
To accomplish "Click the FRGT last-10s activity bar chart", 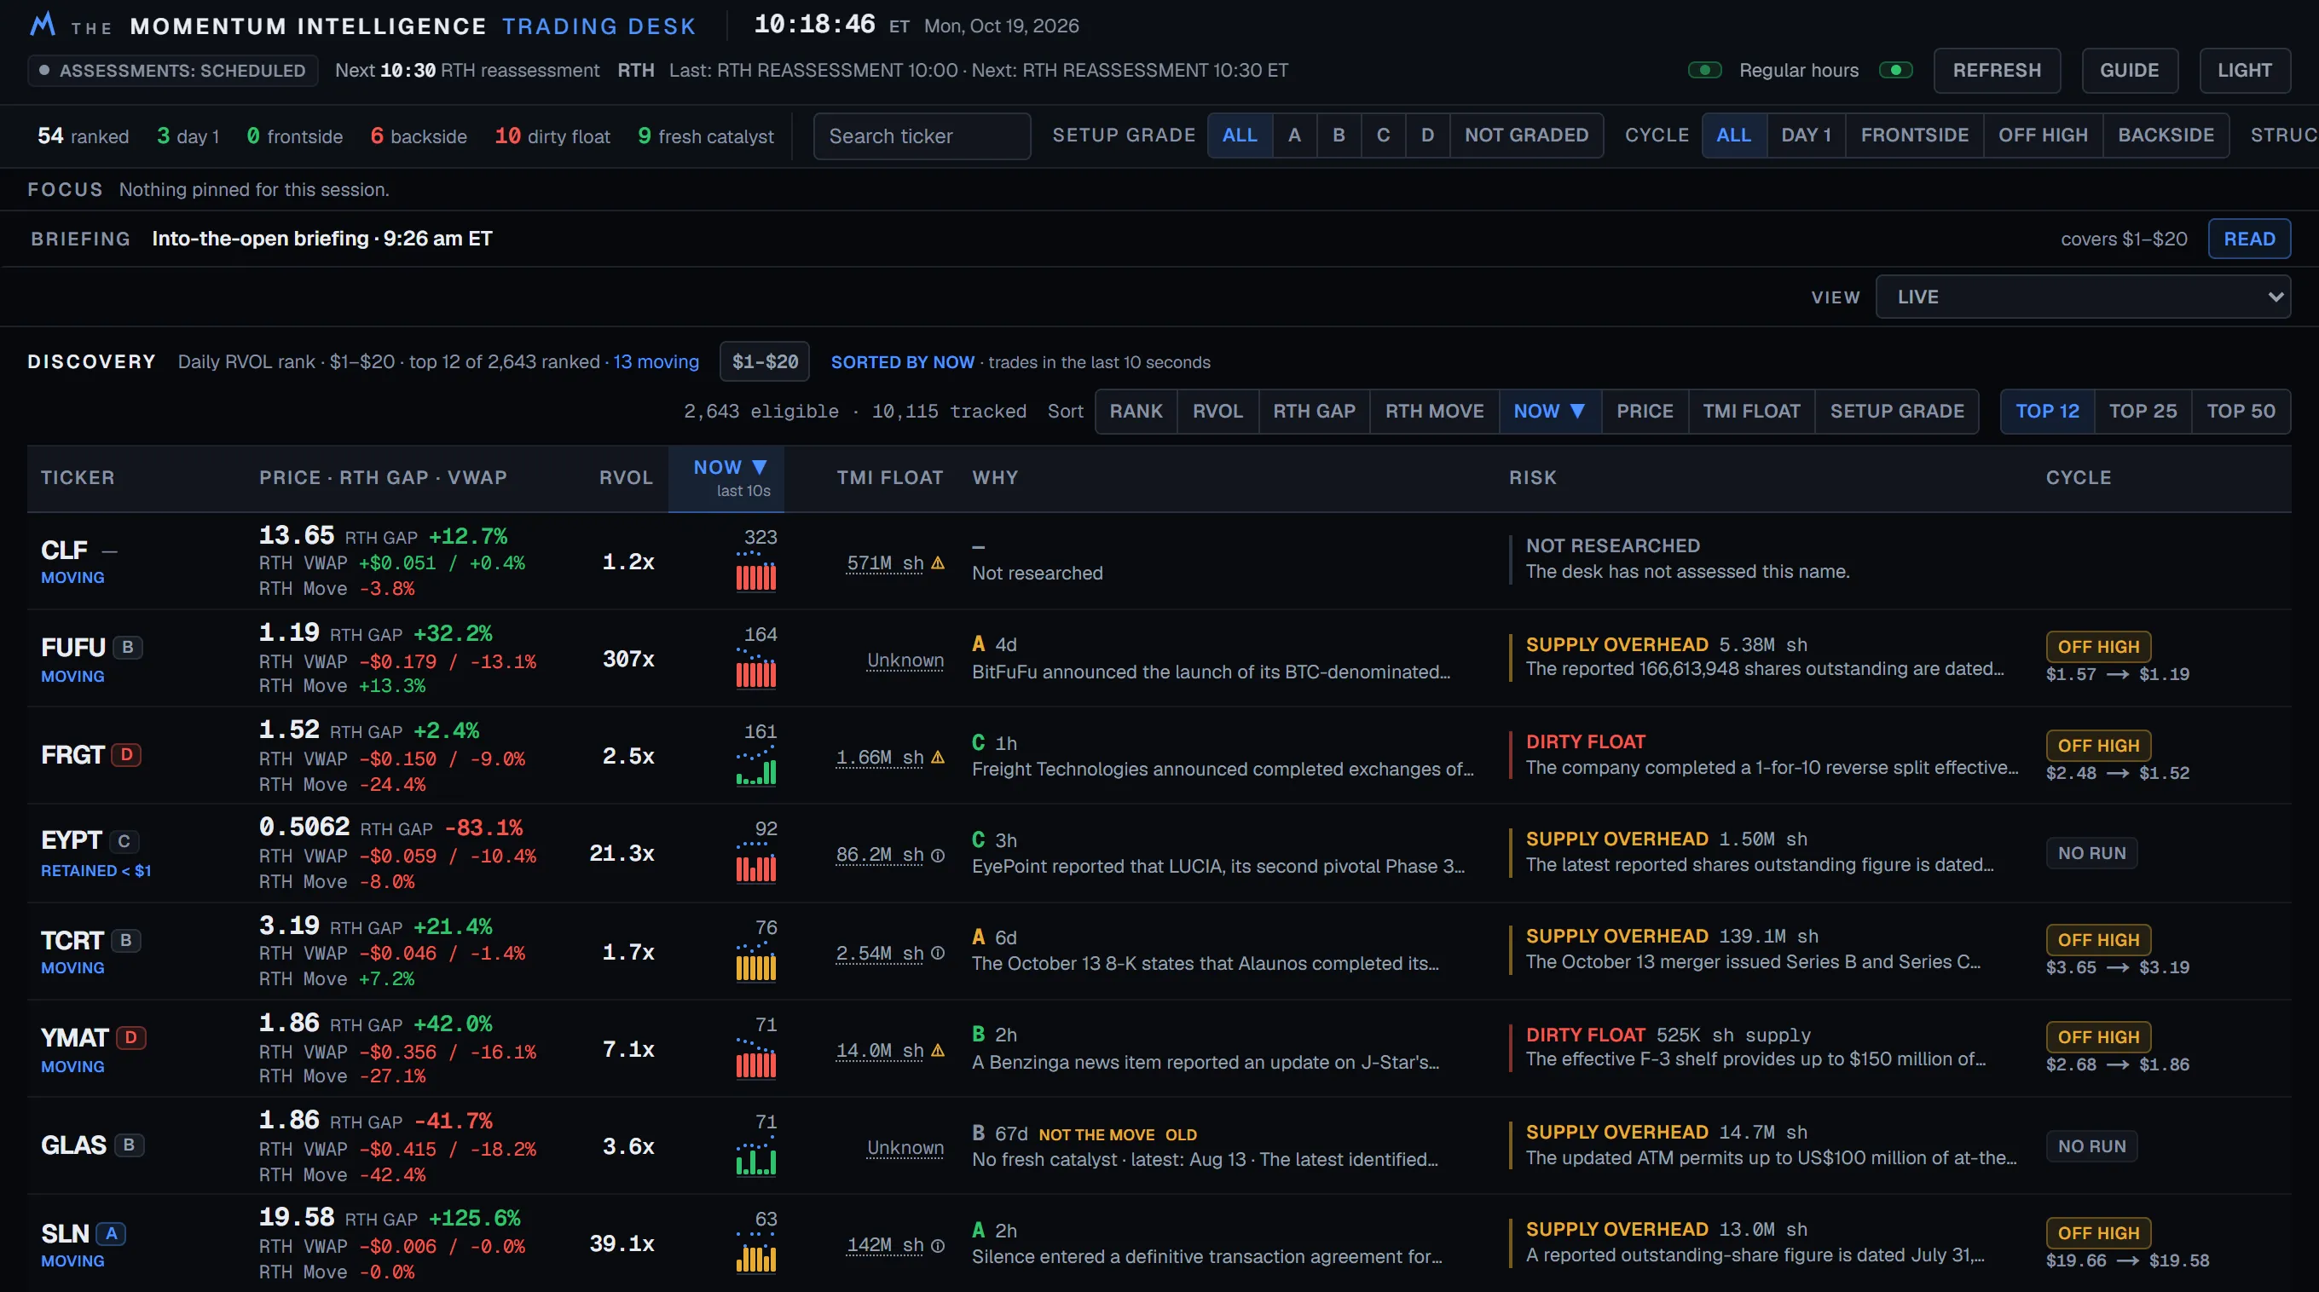I will tap(756, 765).
